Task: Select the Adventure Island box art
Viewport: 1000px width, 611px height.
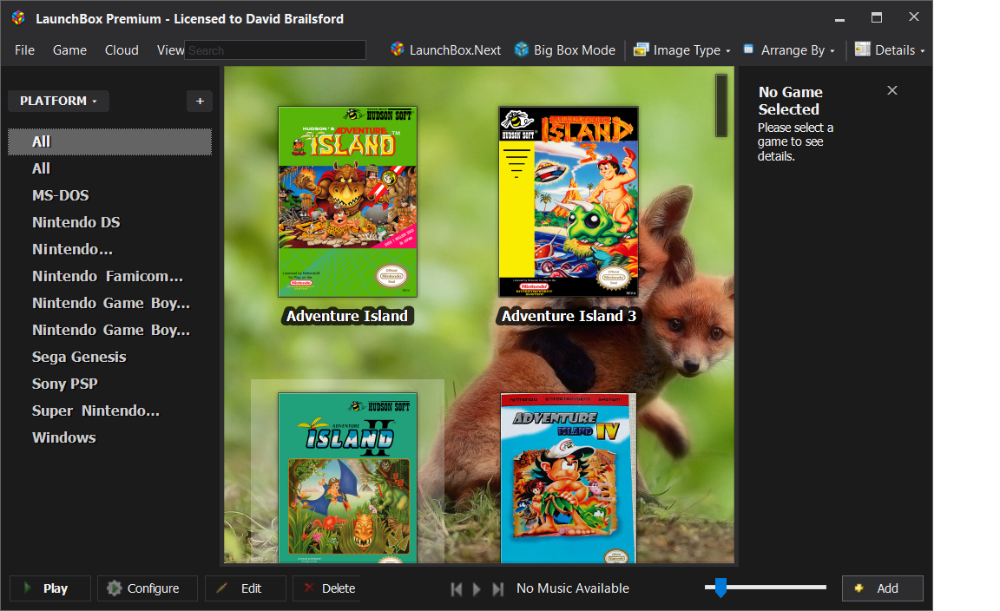Action: click(x=347, y=201)
